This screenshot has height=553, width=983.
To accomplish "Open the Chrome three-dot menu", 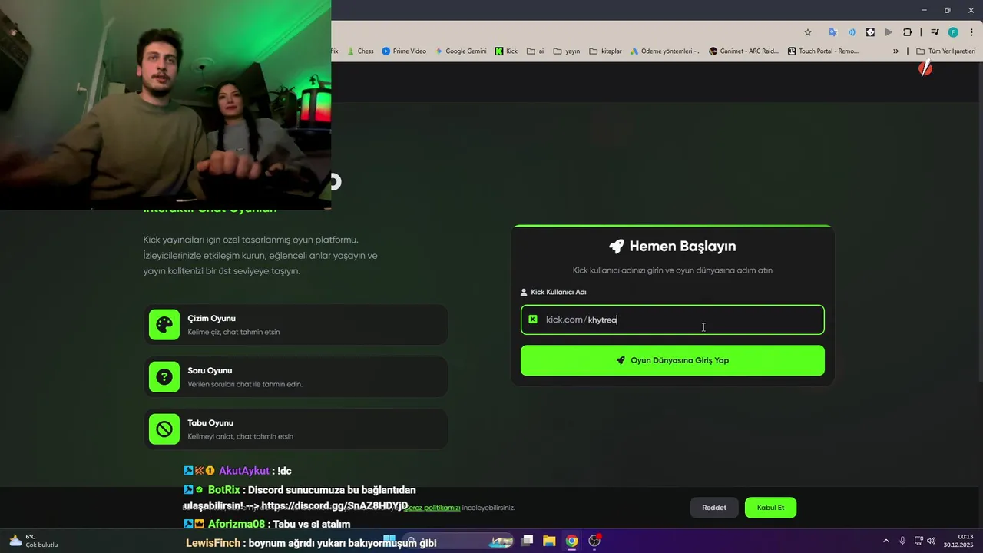I will [x=971, y=32].
